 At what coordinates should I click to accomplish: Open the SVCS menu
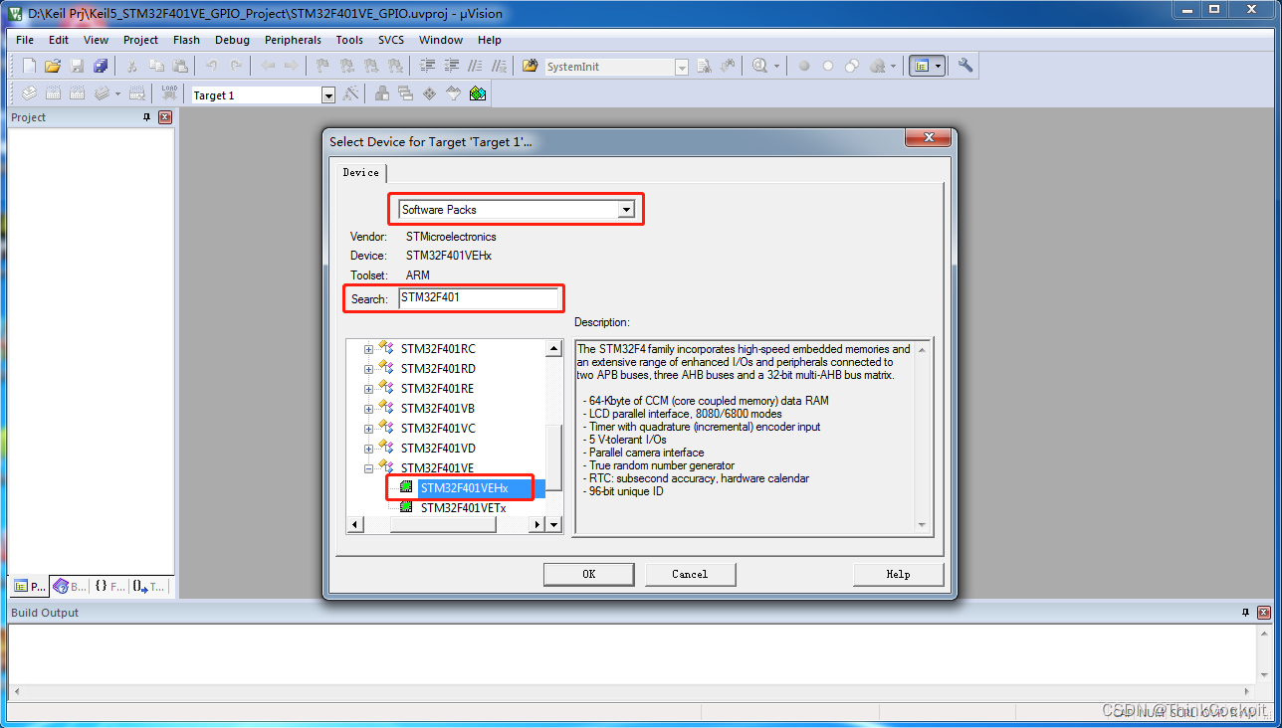point(391,40)
